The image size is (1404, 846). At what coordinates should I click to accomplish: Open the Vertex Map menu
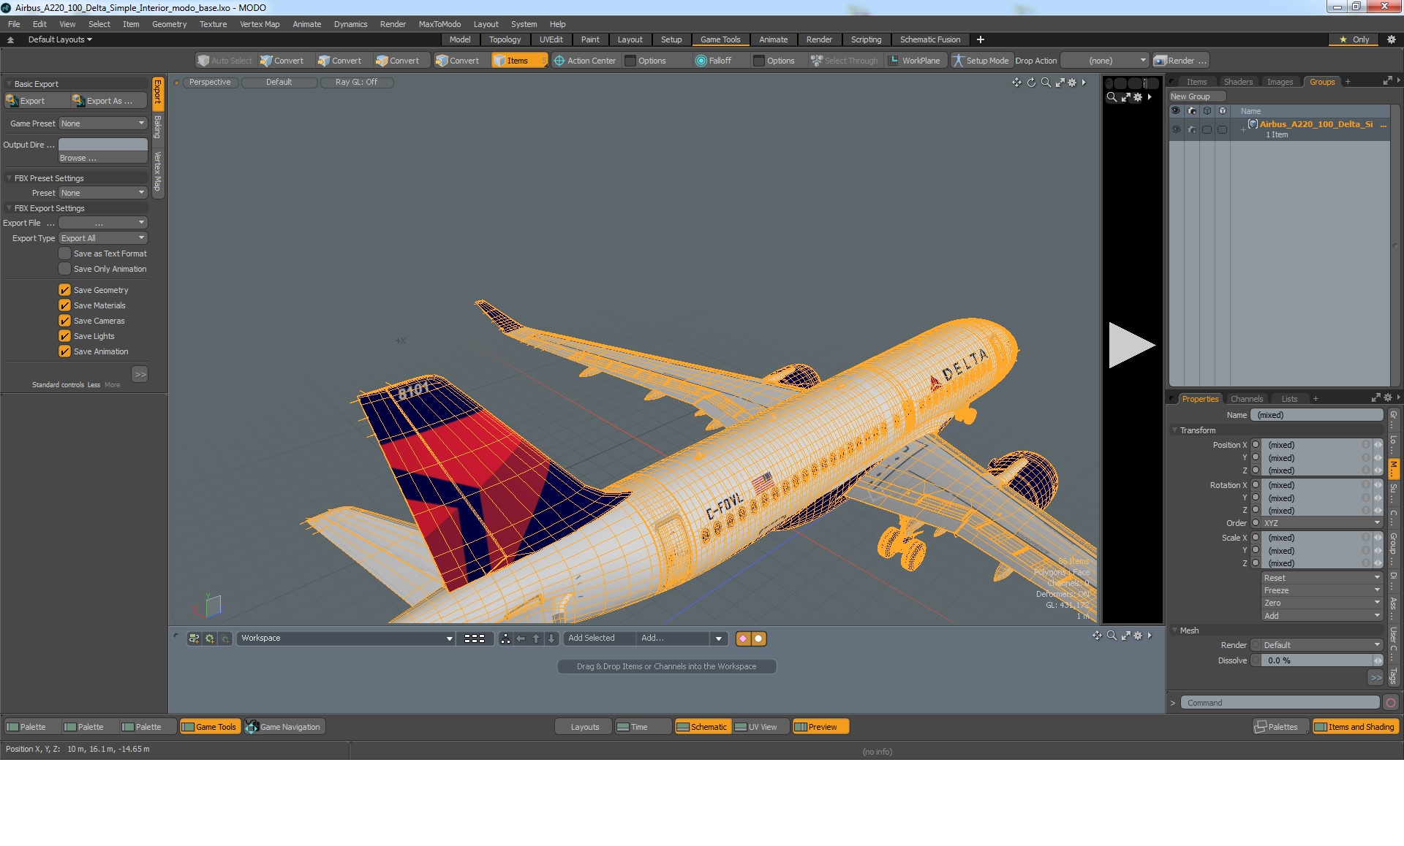[x=260, y=24]
